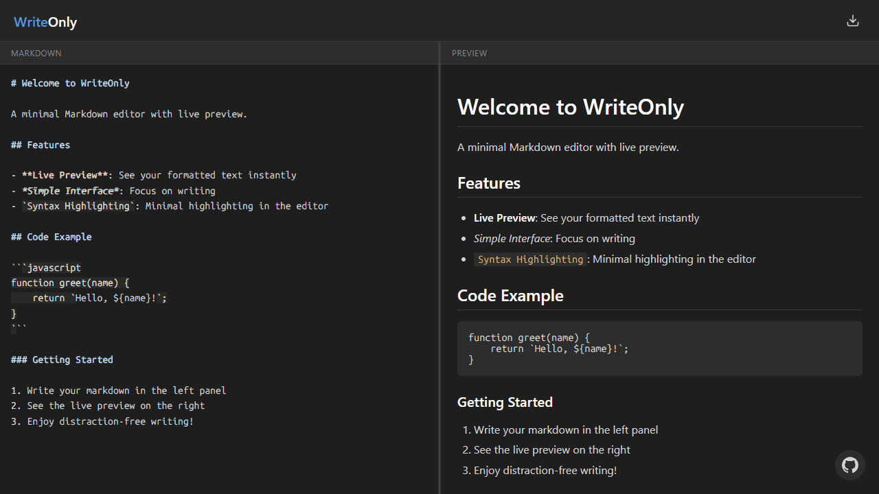Viewport: 879px width, 494px height.
Task: Click 'function greet(name) {' in the editor
Action: (70, 283)
